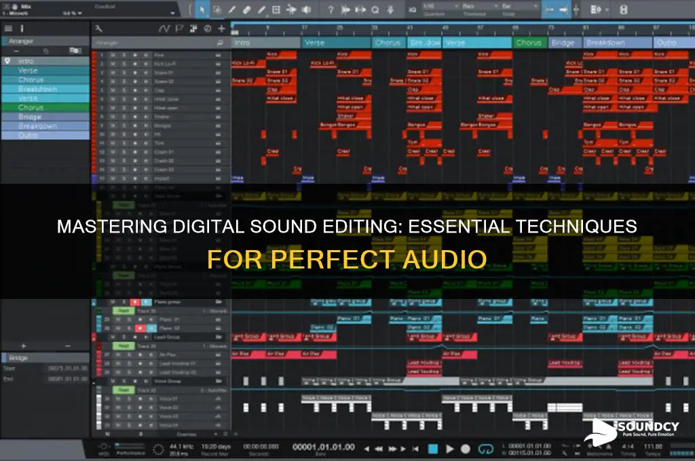
Task: Click the Record button in transport
Action: (466, 449)
